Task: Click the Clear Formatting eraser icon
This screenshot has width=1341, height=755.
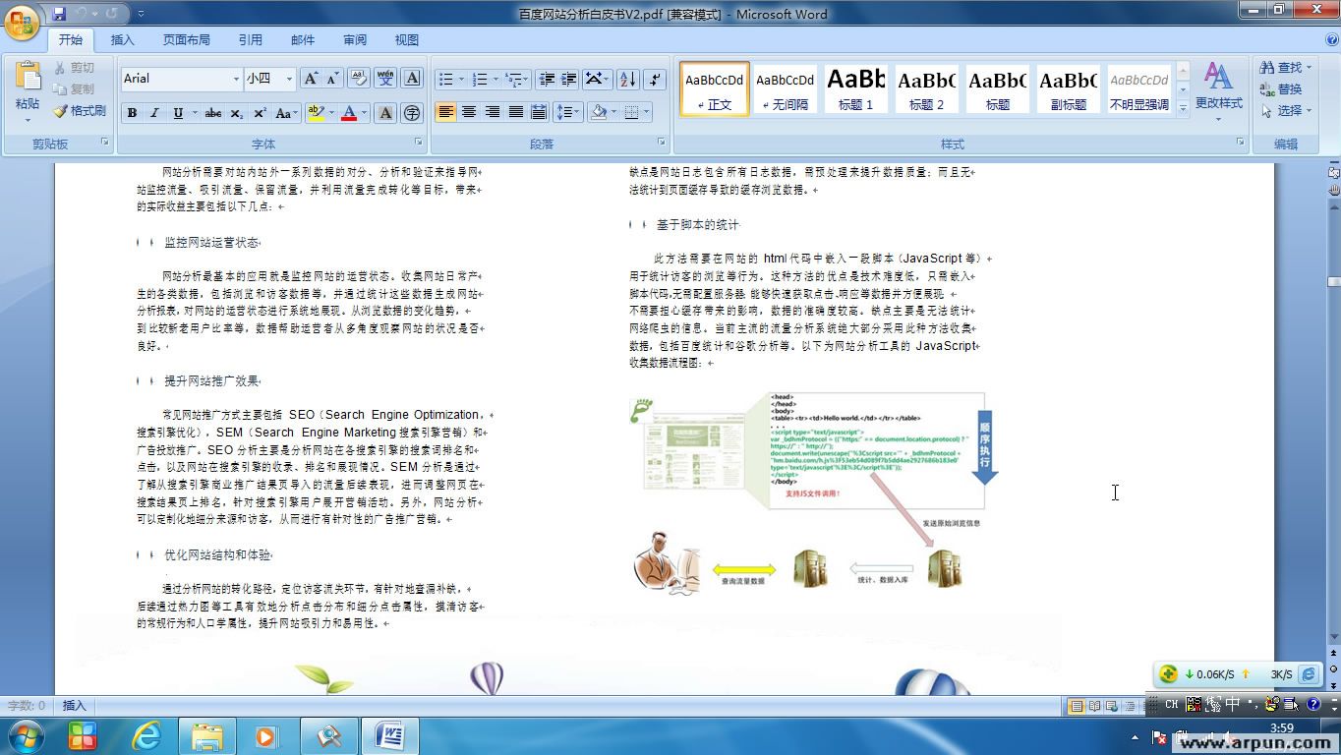Action: click(x=359, y=79)
